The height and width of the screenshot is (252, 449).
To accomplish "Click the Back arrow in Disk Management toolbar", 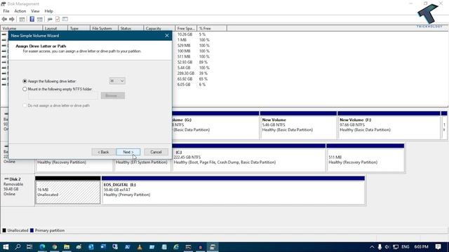I will click(x=4, y=19).
